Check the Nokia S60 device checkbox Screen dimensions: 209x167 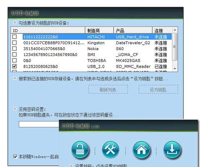coord(15,48)
